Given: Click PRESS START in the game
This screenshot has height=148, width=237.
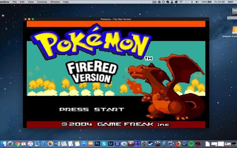Looking at the screenshot, I should (92, 110).
